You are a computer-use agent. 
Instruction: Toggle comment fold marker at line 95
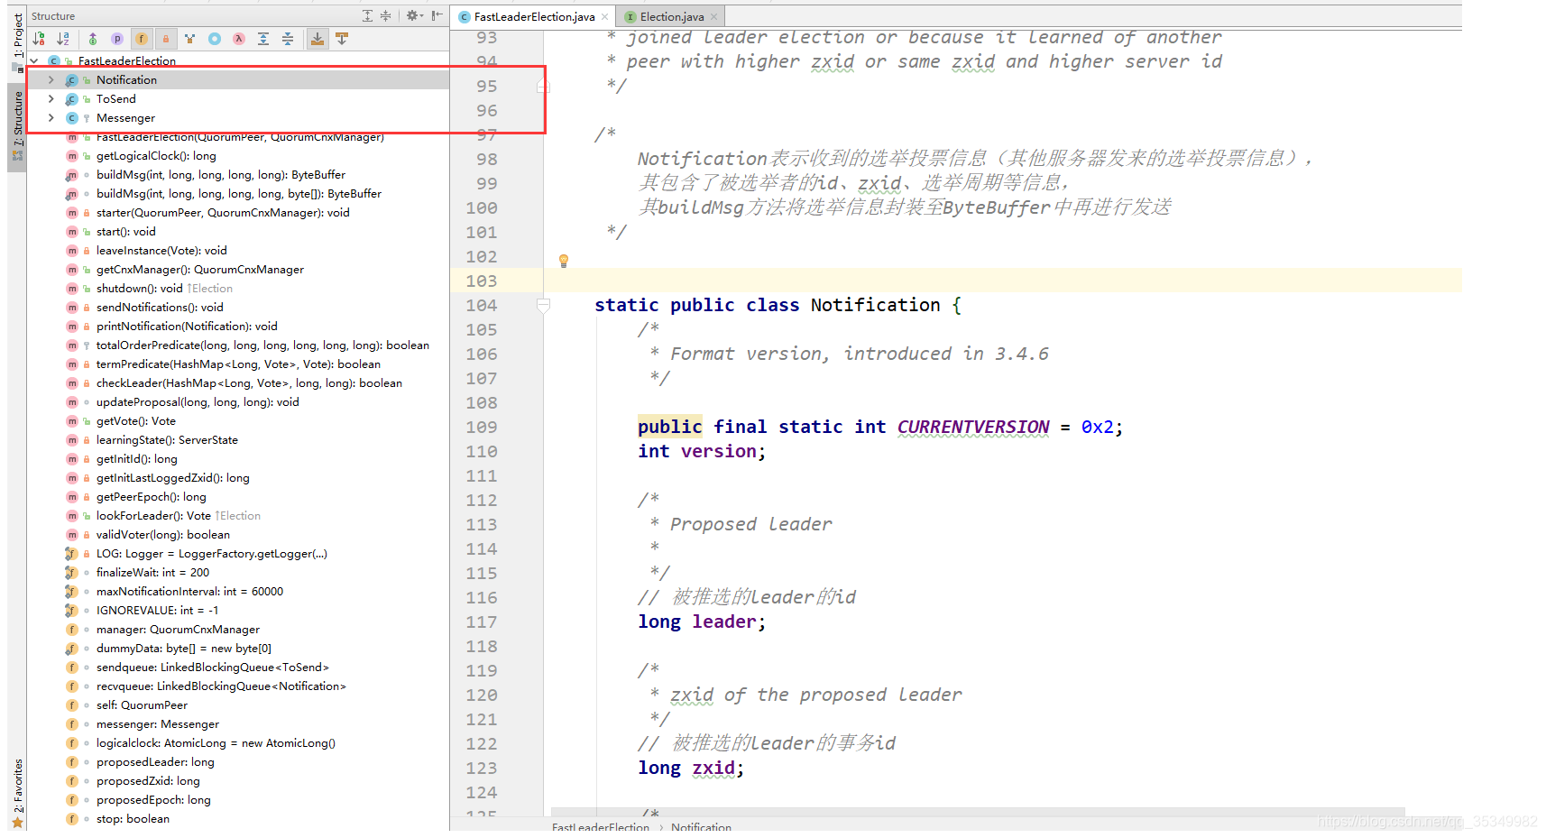pyautogui.click(x=543, y=87)
